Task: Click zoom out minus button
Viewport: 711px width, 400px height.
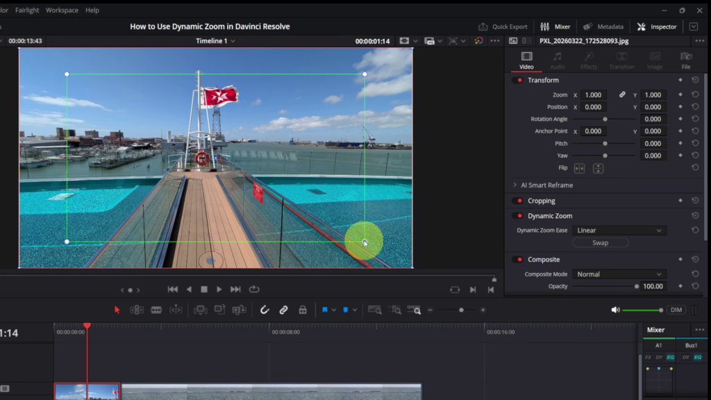Action: [x=430, y=310]
